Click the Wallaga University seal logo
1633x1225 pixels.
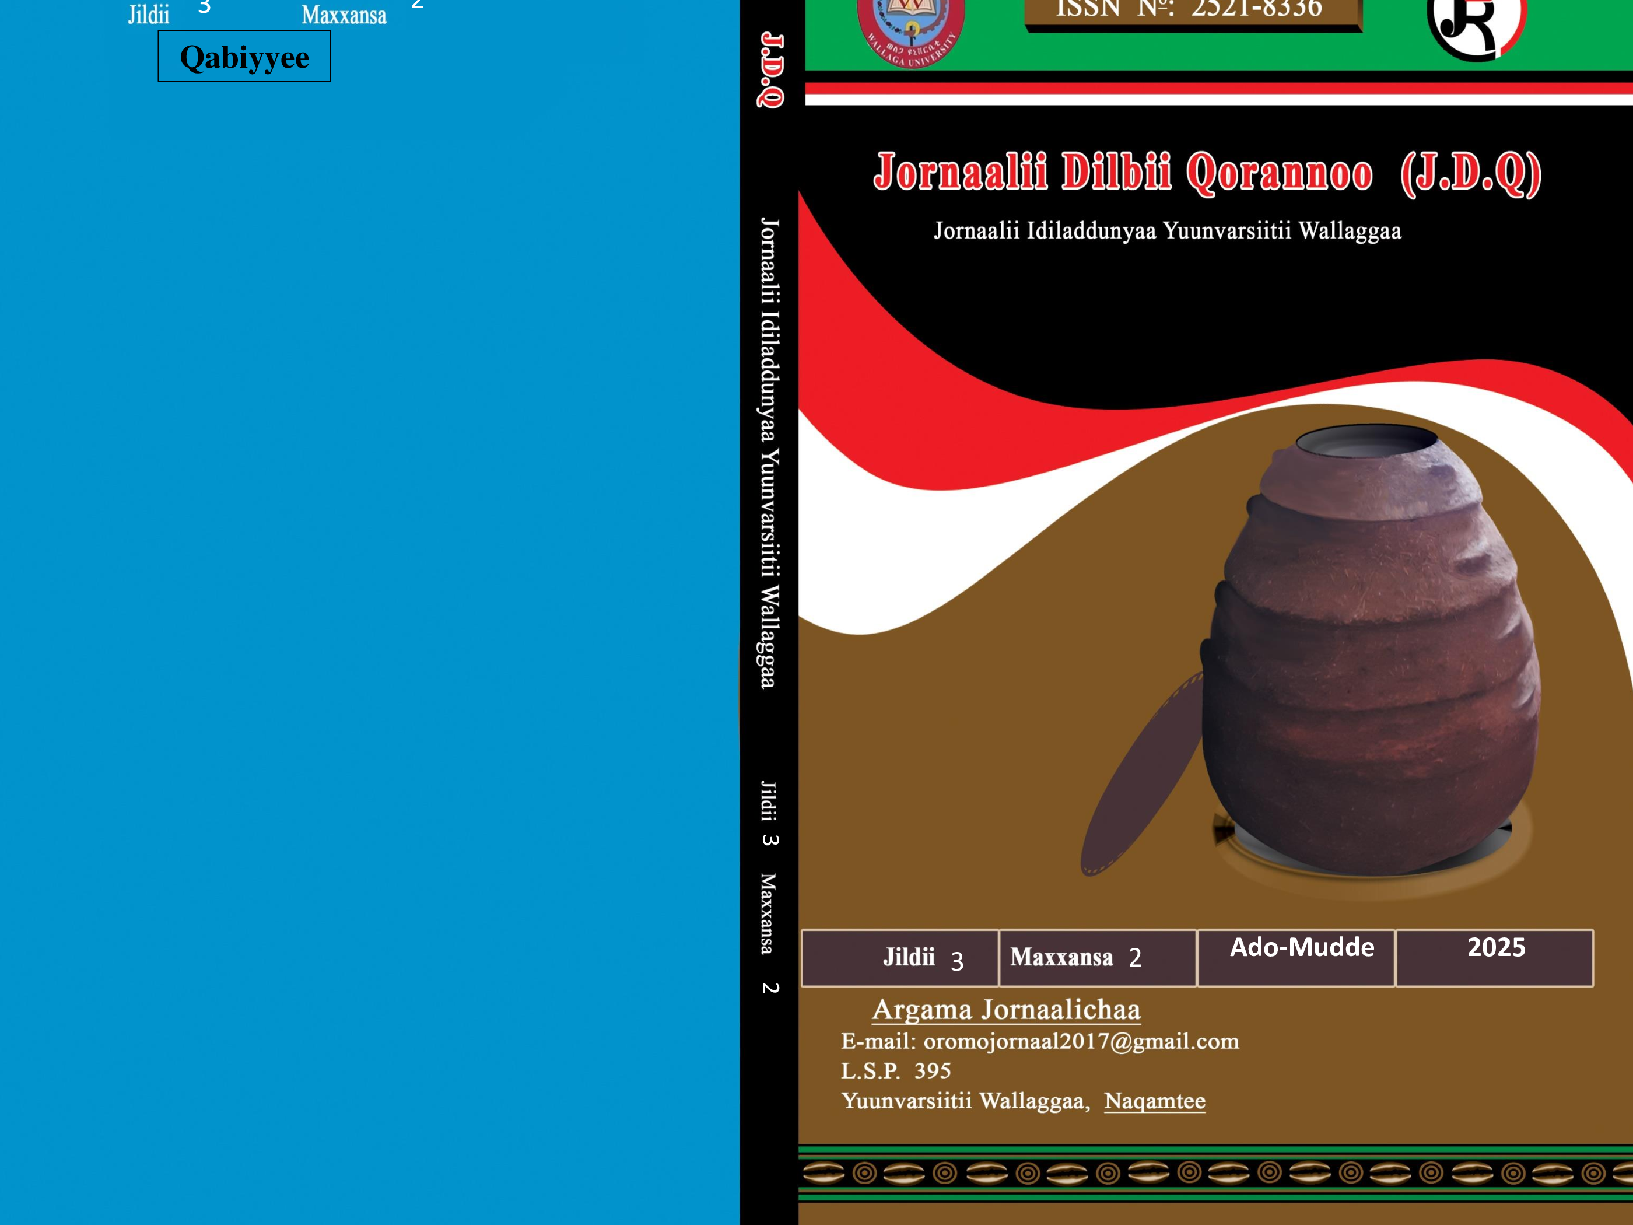910,31
